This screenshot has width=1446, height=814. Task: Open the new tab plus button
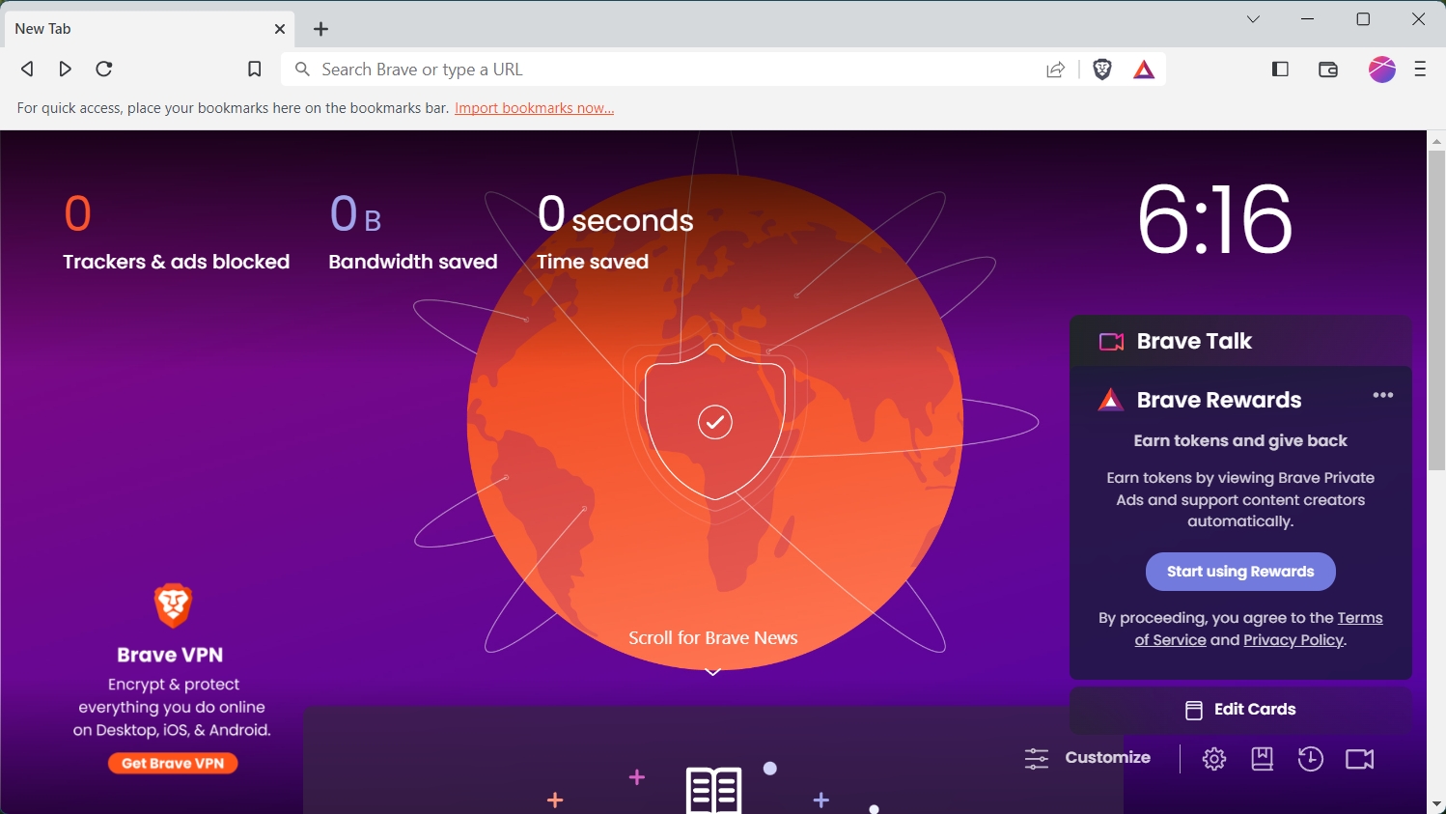(x=321, y=29)
